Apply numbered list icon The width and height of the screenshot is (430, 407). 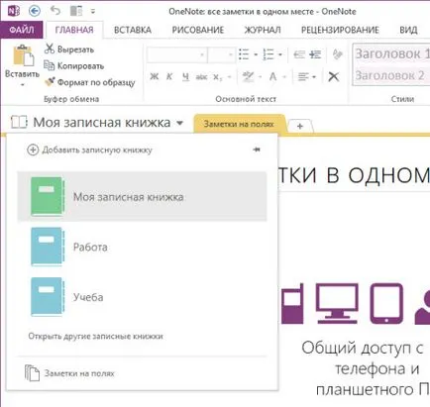(x=269, y=54)
